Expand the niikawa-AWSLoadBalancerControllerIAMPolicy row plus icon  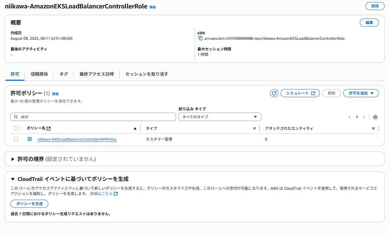point(30,139)
